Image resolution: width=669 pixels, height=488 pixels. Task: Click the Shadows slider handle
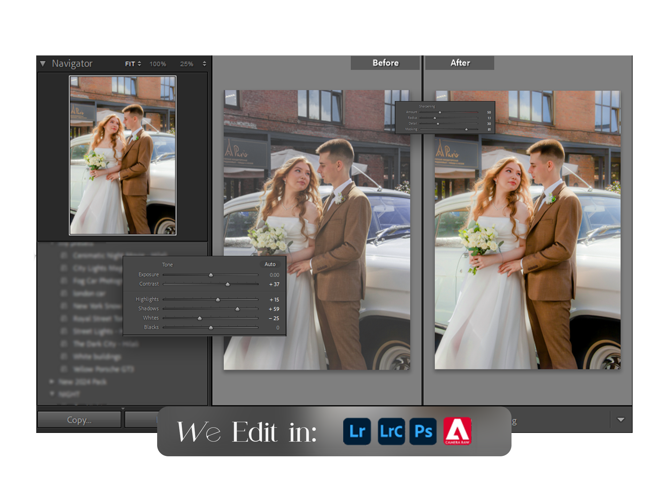point(237,309)
